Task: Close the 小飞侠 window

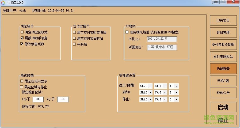Action: [x=233, y=2]
